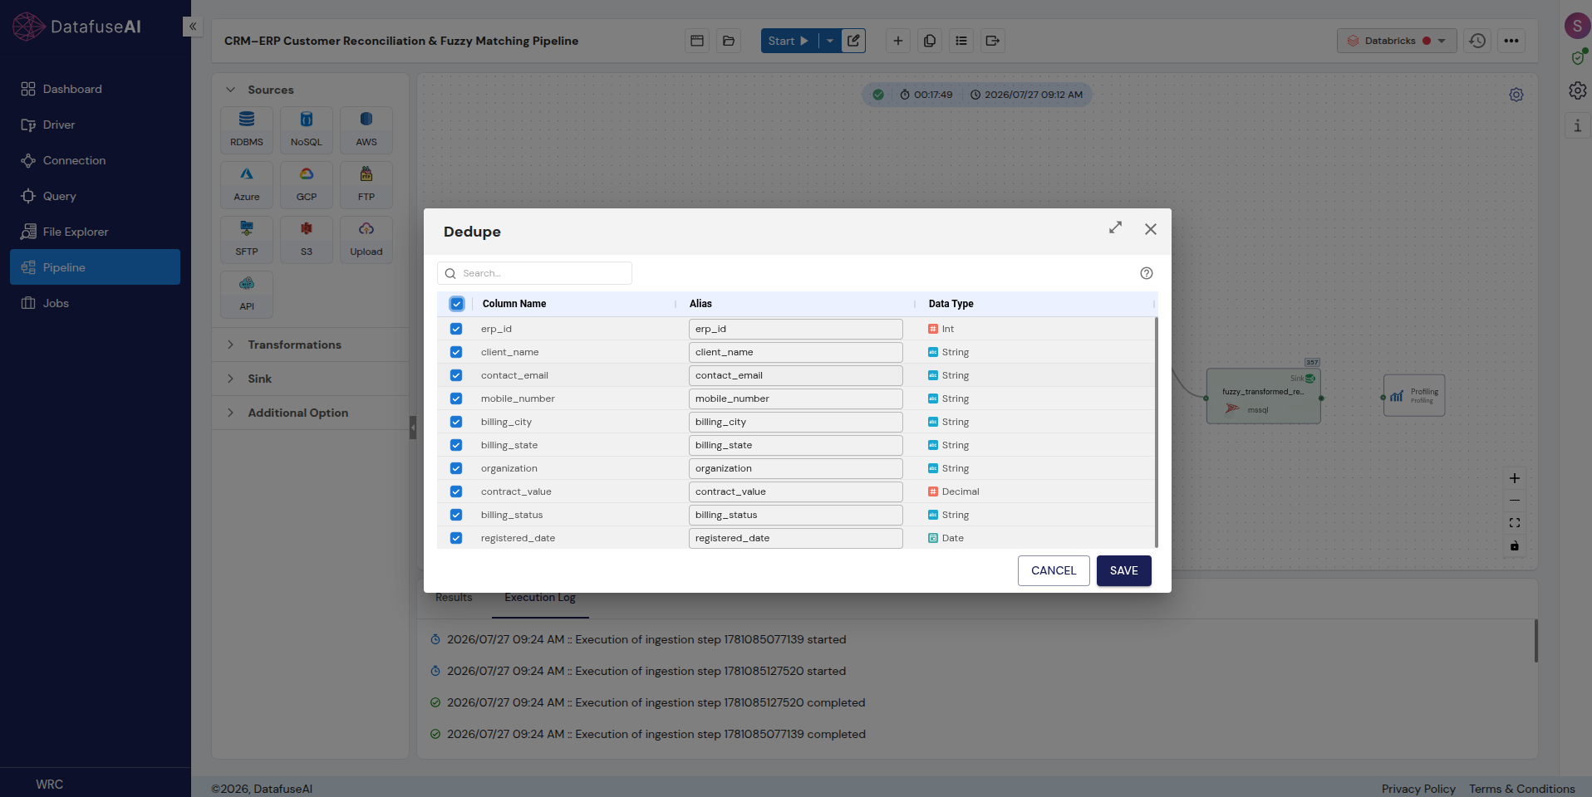Image resolution: width=1592 pixels, height=797 pixels.
Task: Select the API source icon
Action: (x=247, y=294)
